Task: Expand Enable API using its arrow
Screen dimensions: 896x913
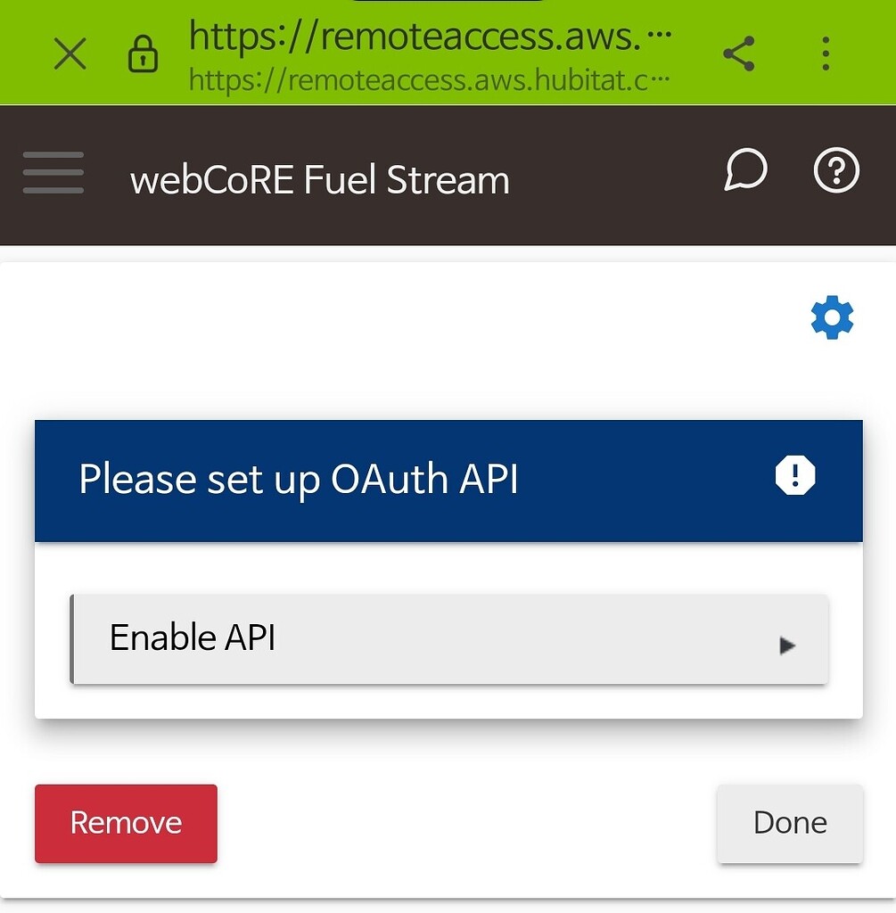Action: point(788,644)
